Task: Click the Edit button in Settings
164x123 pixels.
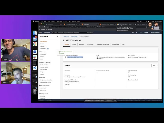Action: click(154, 66)
